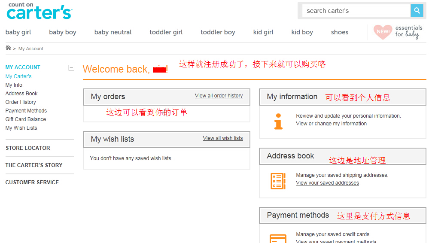
Task: Open the baby girl menu
Action: pos(18,32)
